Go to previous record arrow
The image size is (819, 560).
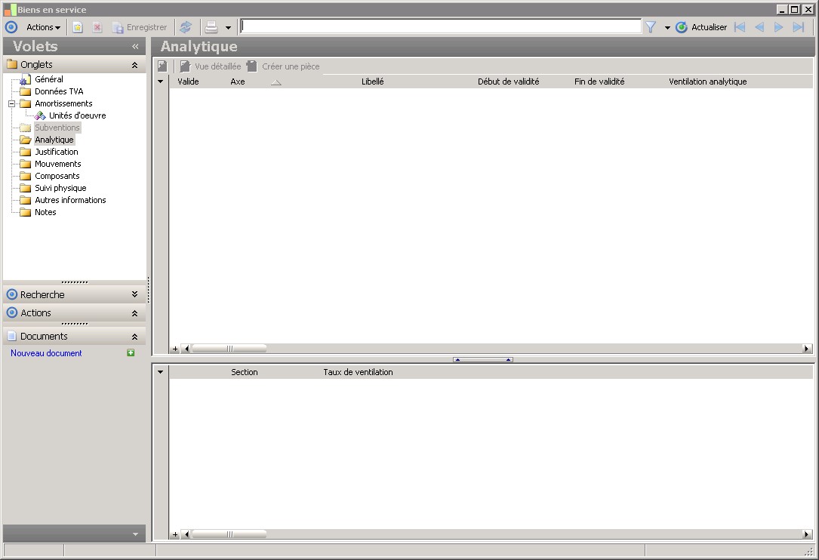[x=759, y=27]
